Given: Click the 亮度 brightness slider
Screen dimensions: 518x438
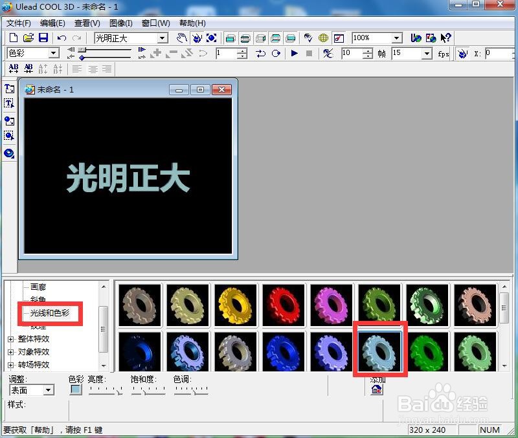Looking at the screenshot, I should pos(106,390).
